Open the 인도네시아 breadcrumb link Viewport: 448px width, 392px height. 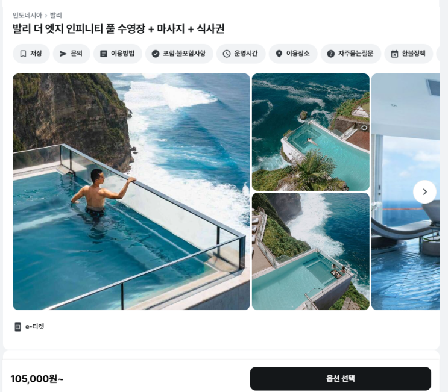[x=27, y=15]
